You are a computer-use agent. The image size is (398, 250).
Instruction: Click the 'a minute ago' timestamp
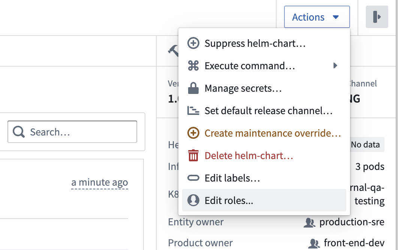click(x=100, y=182)
